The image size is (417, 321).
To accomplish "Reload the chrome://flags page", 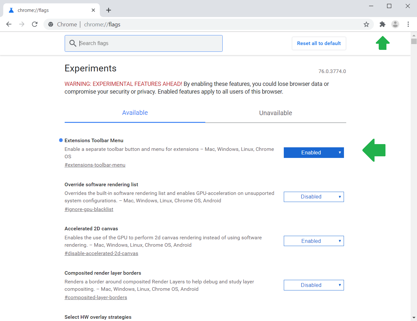I will click(x=34, y=24).
